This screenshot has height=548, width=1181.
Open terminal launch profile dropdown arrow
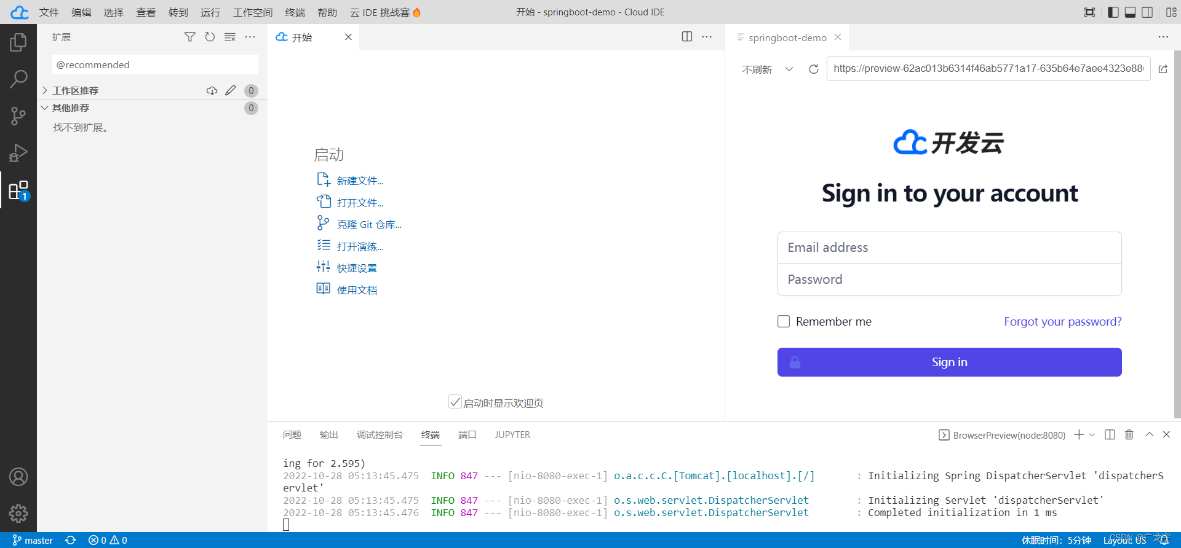pos(1092,435)
